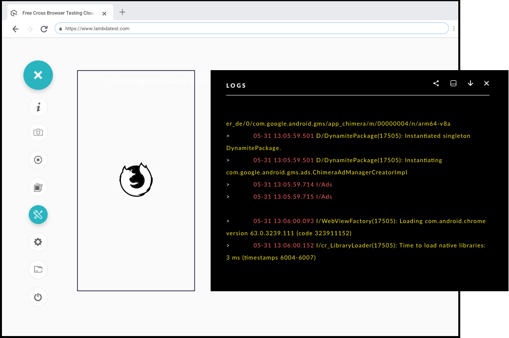
Task: End the session using the power icon
Action: click(38, 297)
